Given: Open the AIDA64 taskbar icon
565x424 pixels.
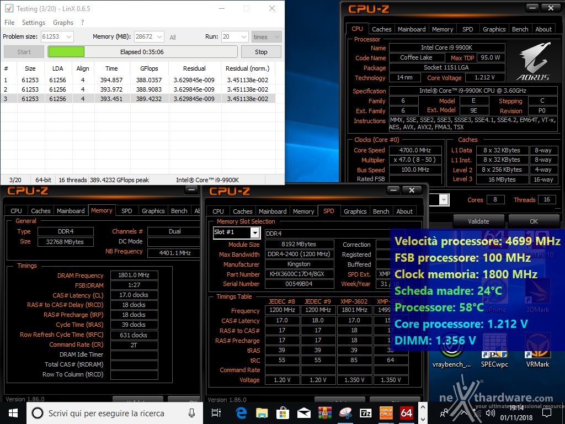Looking at the screenshot, I should click(x=407, y=413).
